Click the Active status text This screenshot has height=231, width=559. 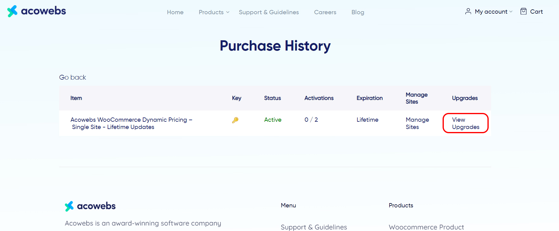tap(273, 120)
